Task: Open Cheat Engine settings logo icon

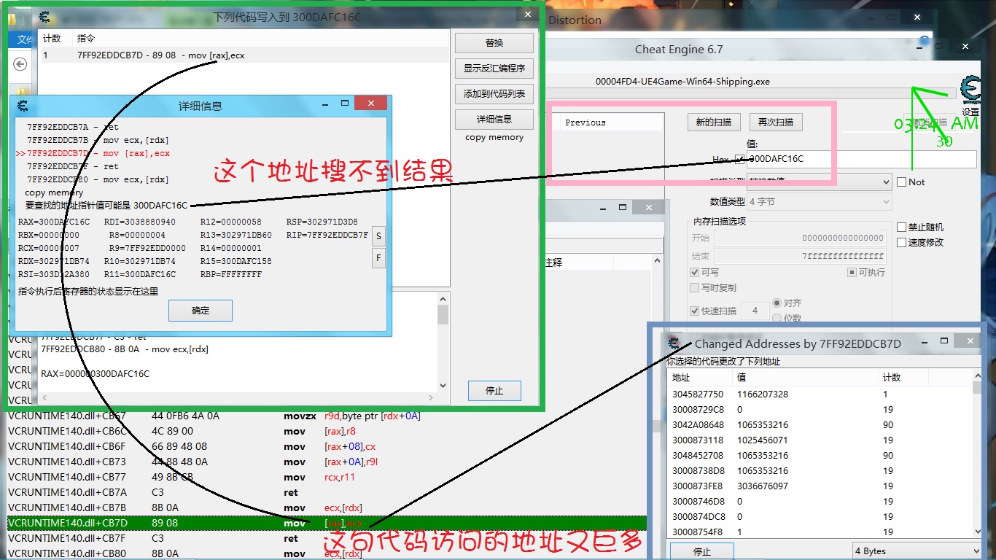Action: (970, 90)
